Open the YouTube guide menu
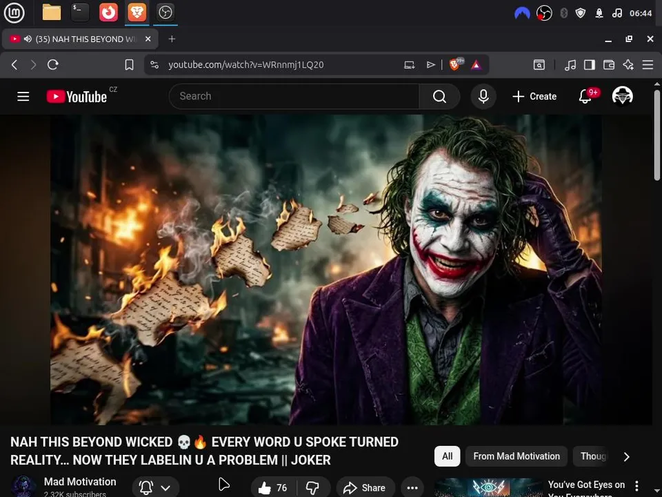Viewport: 662px width, 497px height. click(23, 97)
